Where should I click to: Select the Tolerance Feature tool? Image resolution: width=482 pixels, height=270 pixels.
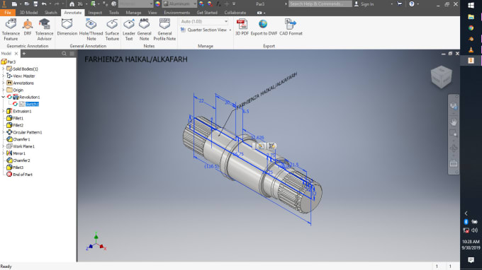11,30
